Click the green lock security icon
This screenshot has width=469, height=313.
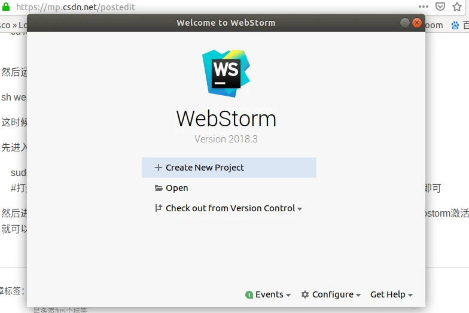[7, 7]
